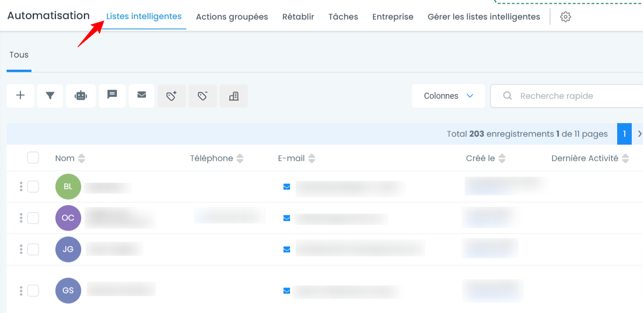Select the Tous list tab
The height and width of the screenshot is (313, 643).
click(19, 55)
